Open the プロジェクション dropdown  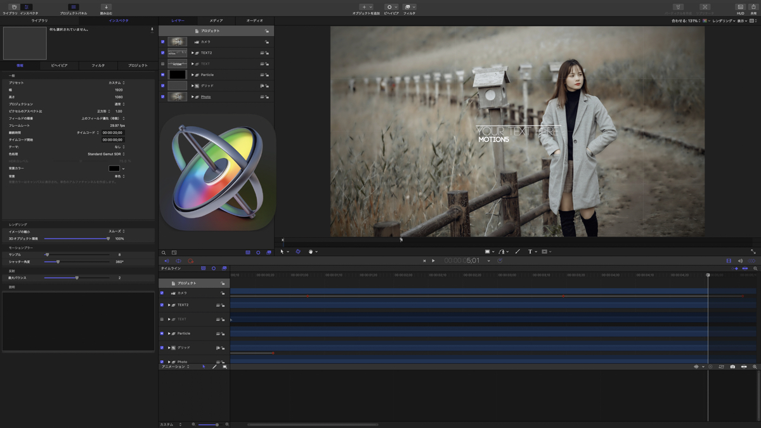click(119, 104)
